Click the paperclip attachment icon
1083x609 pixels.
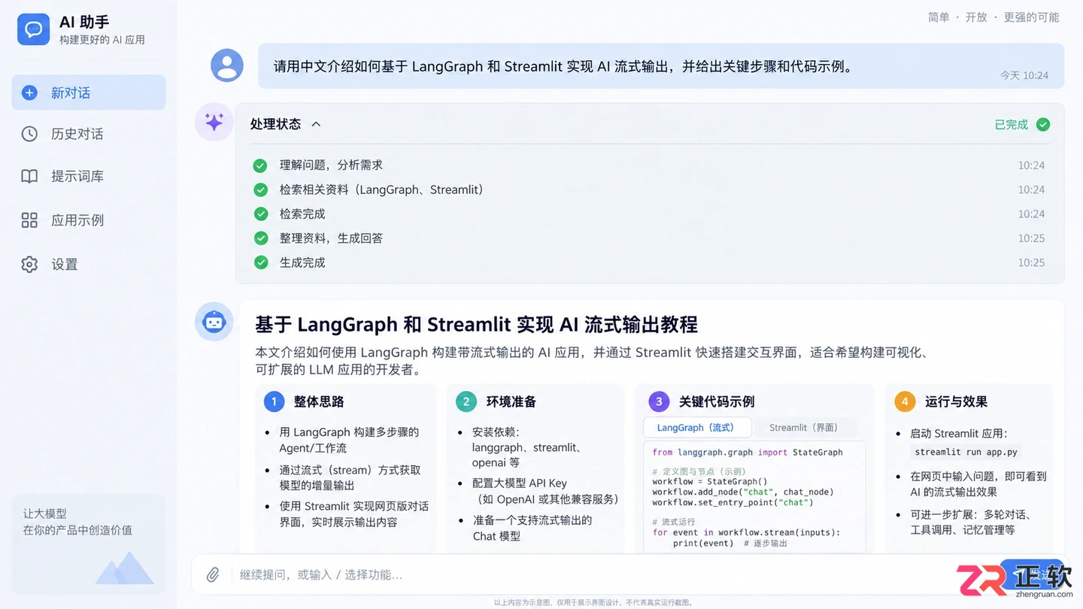pos(213,575)
